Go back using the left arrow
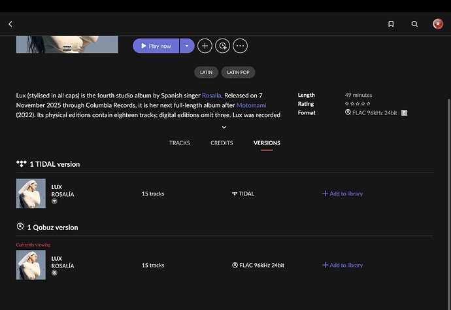Image resolution: width=451 pixels, height=310 pixels. 10,24
